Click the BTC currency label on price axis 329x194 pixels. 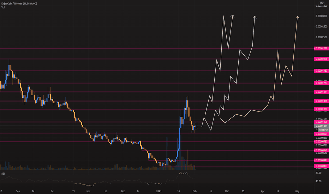(x=322, y=4)
